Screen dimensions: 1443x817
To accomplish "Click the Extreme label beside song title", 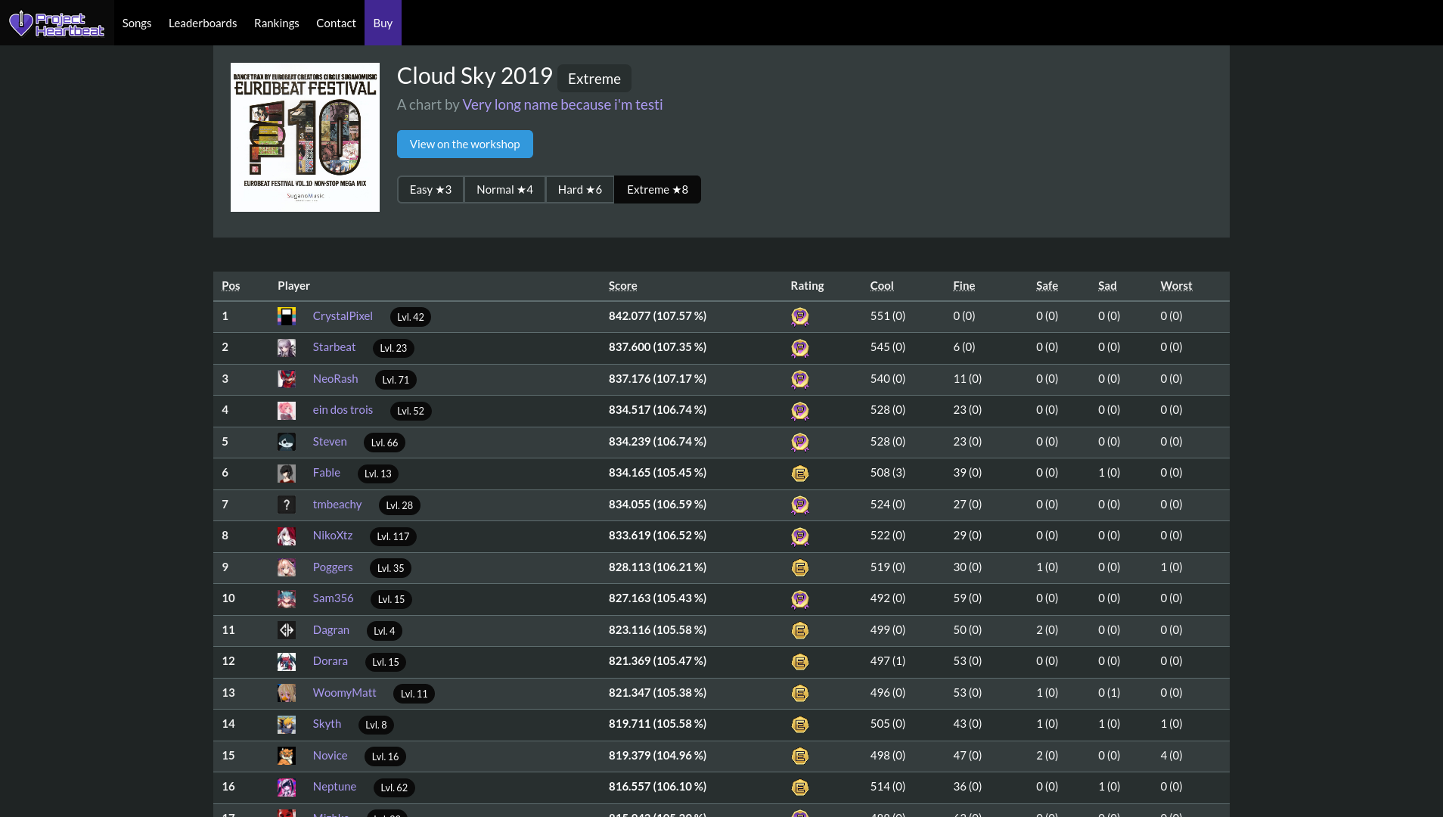I will pos(594,79).
